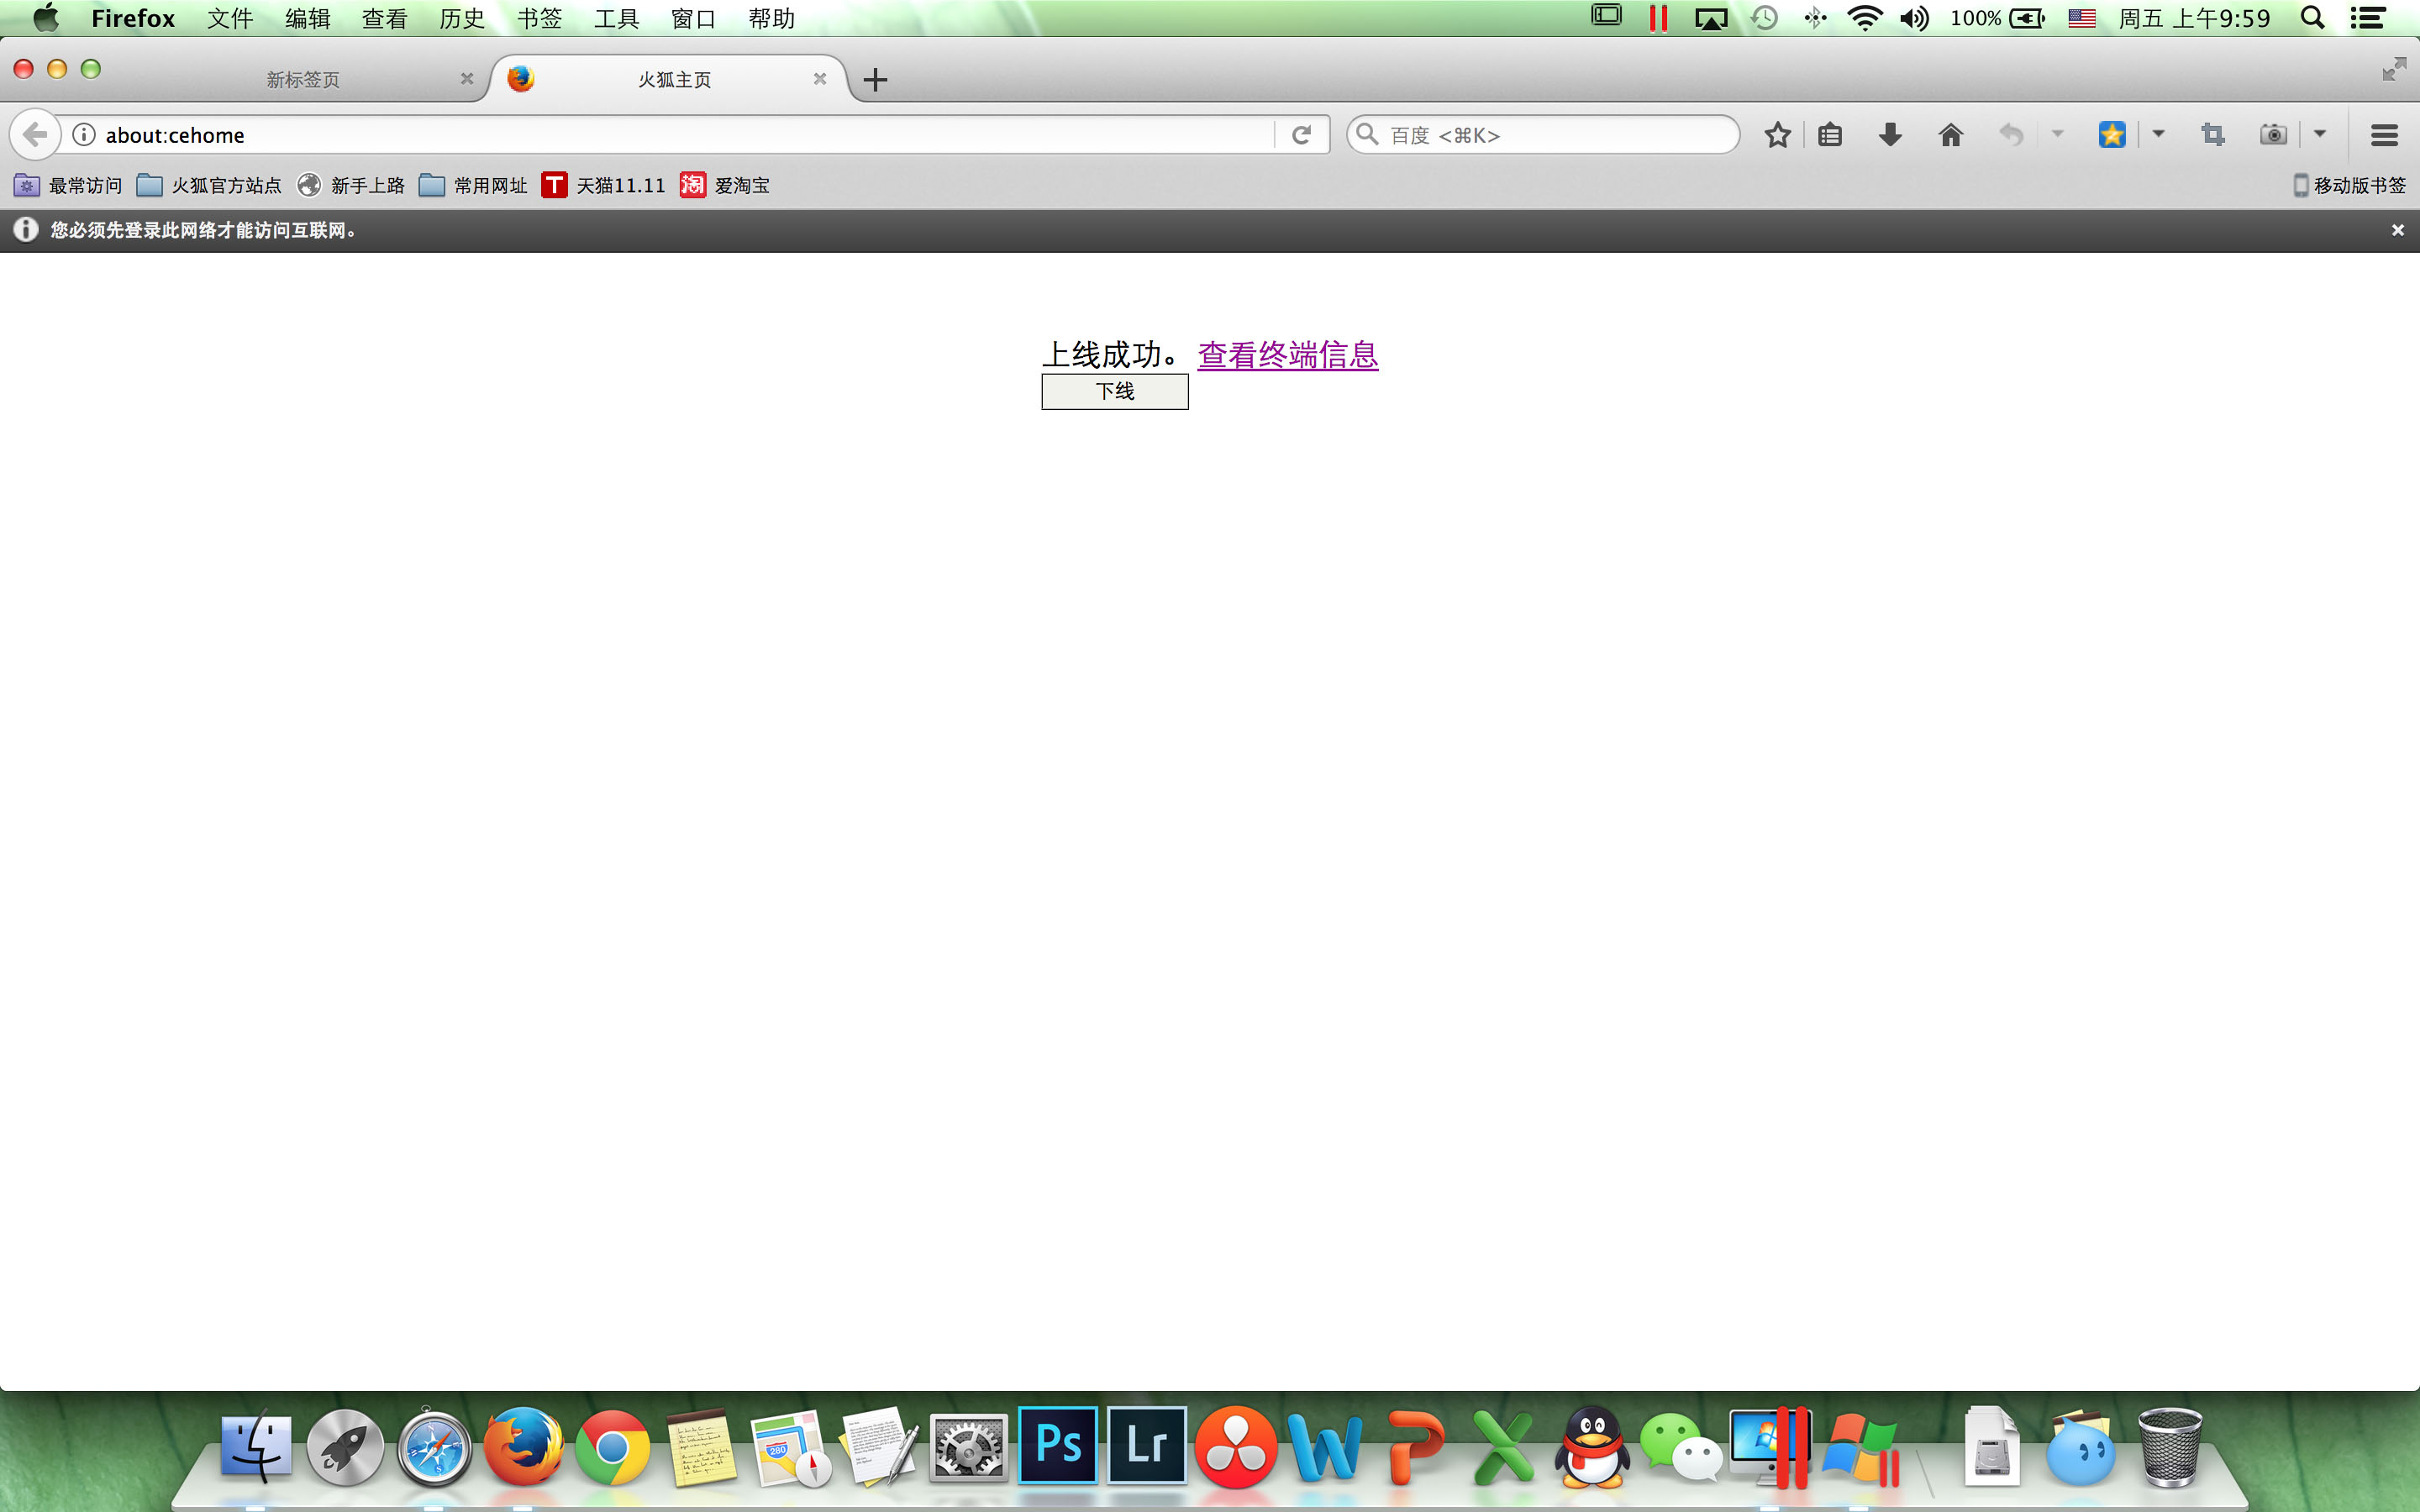This screenshot has height=1512, width=2420.
Task: Click the bookmark star icon
Action: 1777,135
